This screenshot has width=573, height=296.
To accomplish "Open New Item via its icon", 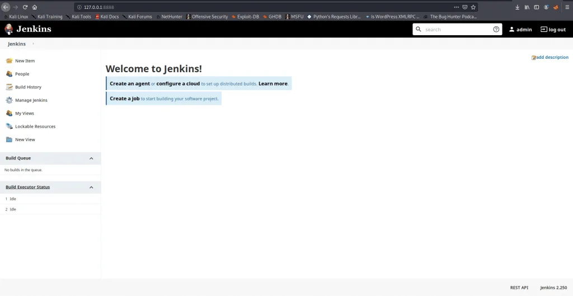I will pos(9,60).
